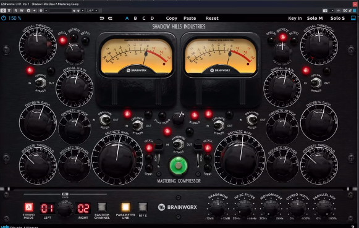The width and height of the screenshot is (359, 228).
Task: Click the left VU meter display
Action: (137, 56)
